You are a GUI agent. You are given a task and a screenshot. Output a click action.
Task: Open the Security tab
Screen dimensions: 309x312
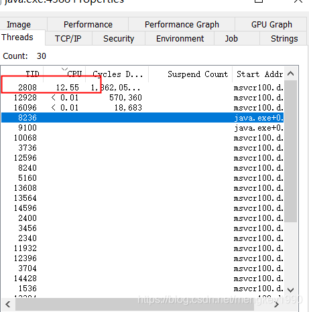[119, 39]
